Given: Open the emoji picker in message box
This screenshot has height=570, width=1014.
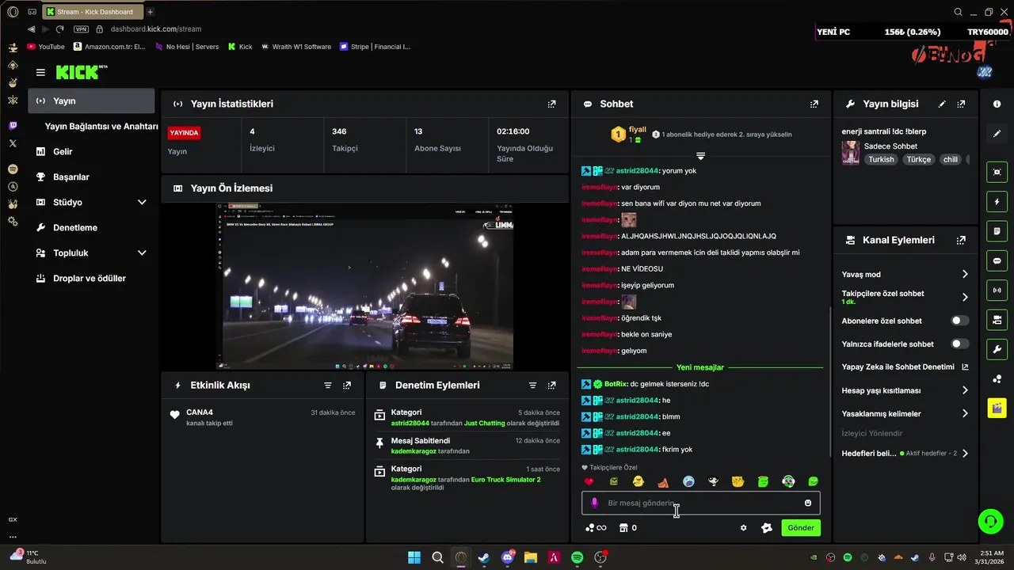Looking at the screenshot, I should tap(808, 503).
